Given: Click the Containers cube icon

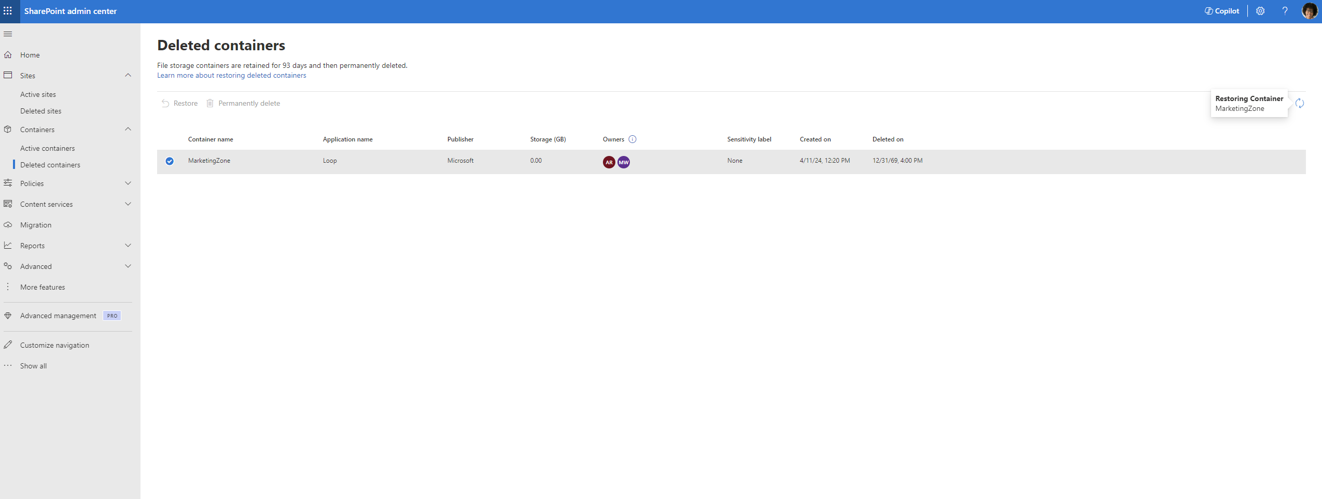Looking at the screenshot, I should [8, 129].
